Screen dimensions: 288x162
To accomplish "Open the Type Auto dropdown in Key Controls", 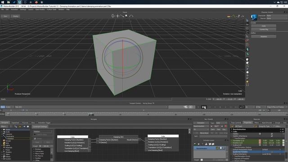I will (x=221, y=123).
